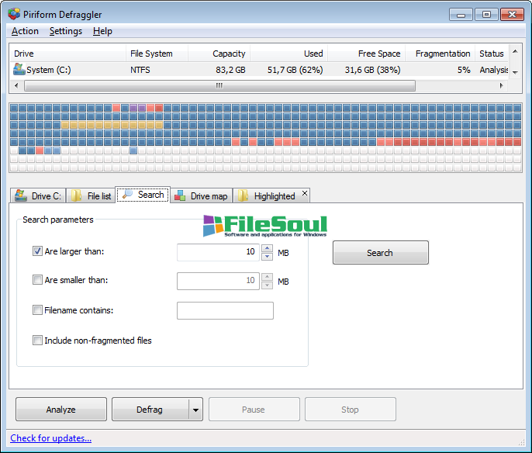
Task: Click the Drive C: tab icon
Action: 20,195
